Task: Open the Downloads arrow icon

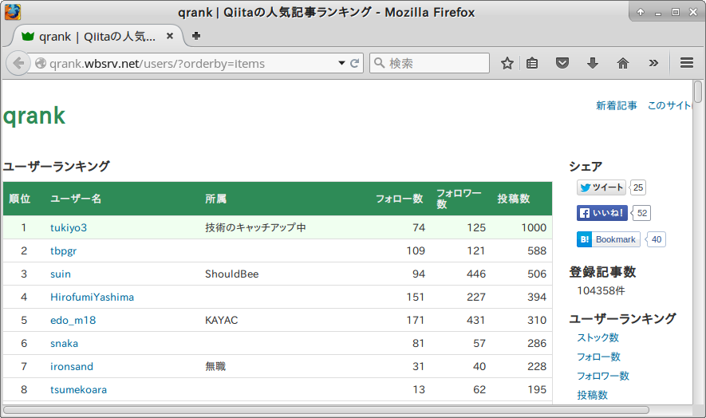Action: (x=593, y=63)
